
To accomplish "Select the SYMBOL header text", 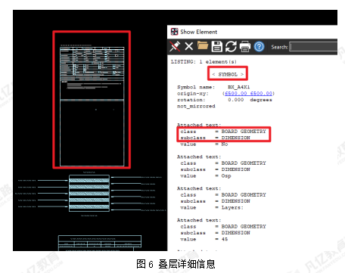I will pos(228,74).
